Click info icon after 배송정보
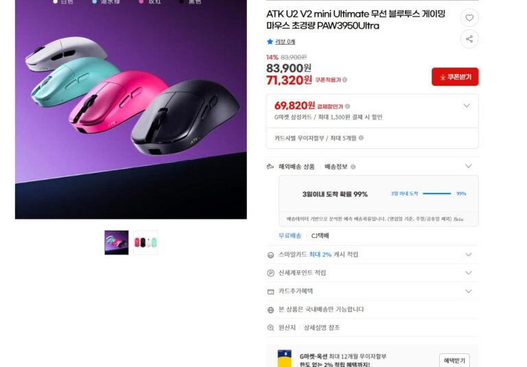 tap(353, 167)
